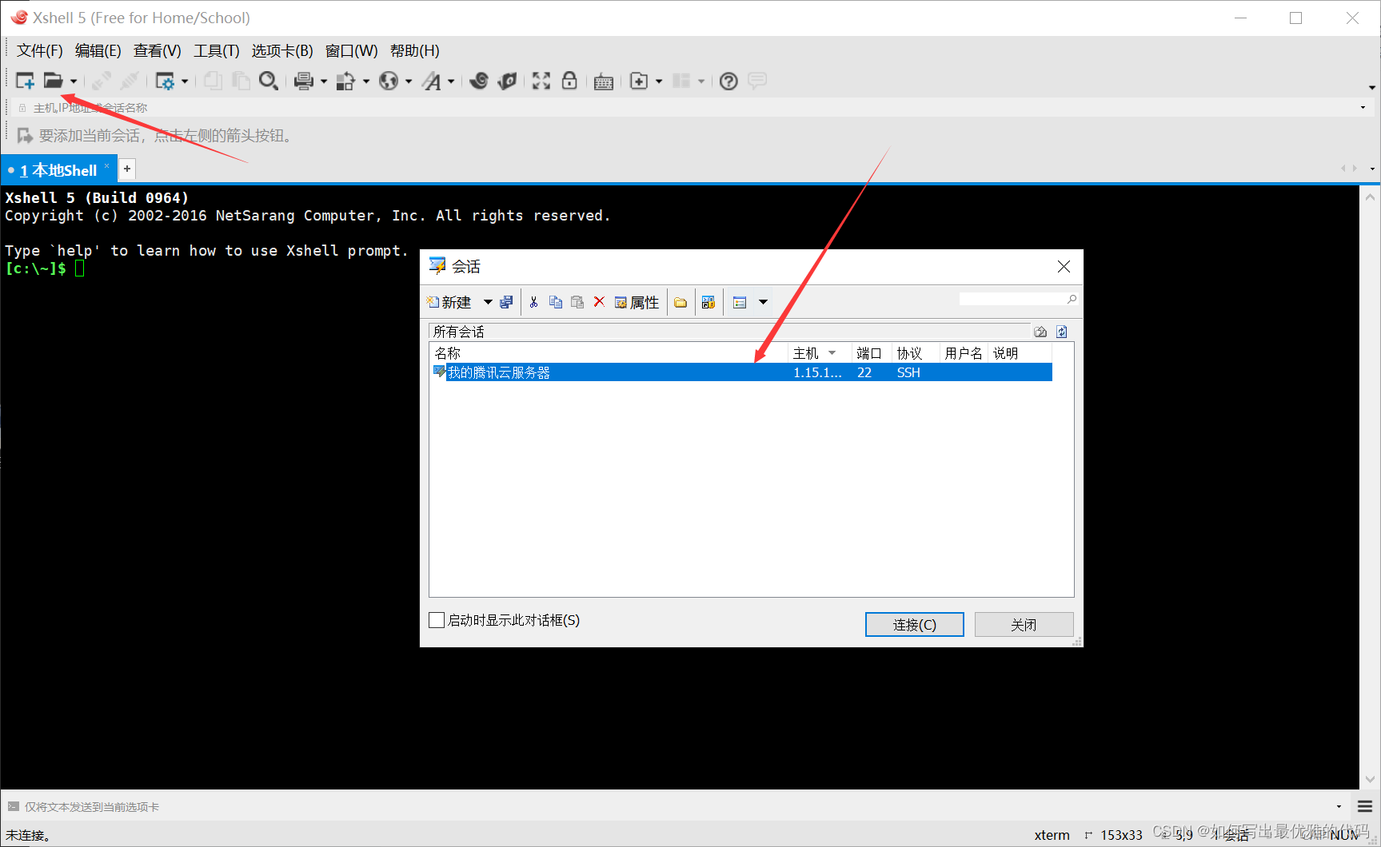The height and width of the screenshot is (847, 1381).
Task: Expand the Print dropdown arrow
Action: (324, 82)
